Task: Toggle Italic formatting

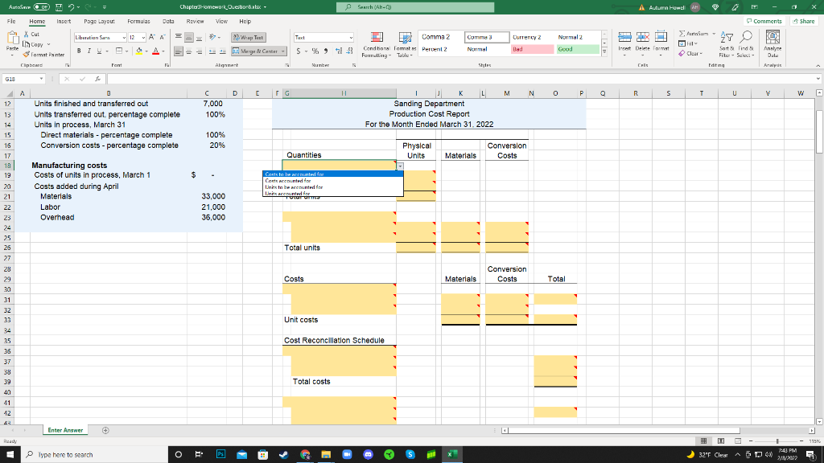Action: click(89, 51)
